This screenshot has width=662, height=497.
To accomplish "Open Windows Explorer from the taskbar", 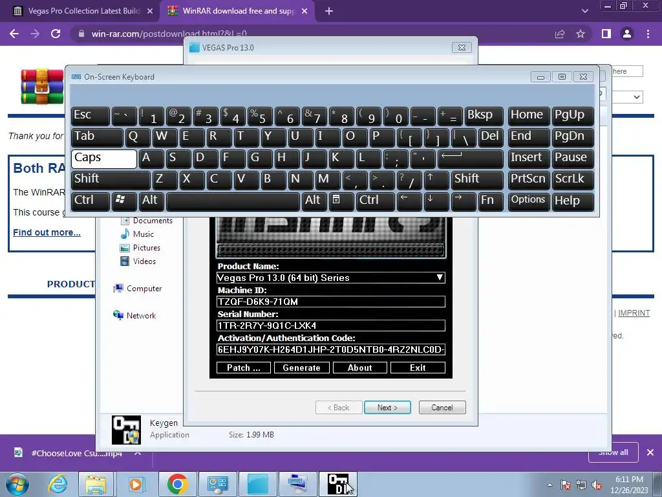I will pyautogui.click(x=96, y=484).
